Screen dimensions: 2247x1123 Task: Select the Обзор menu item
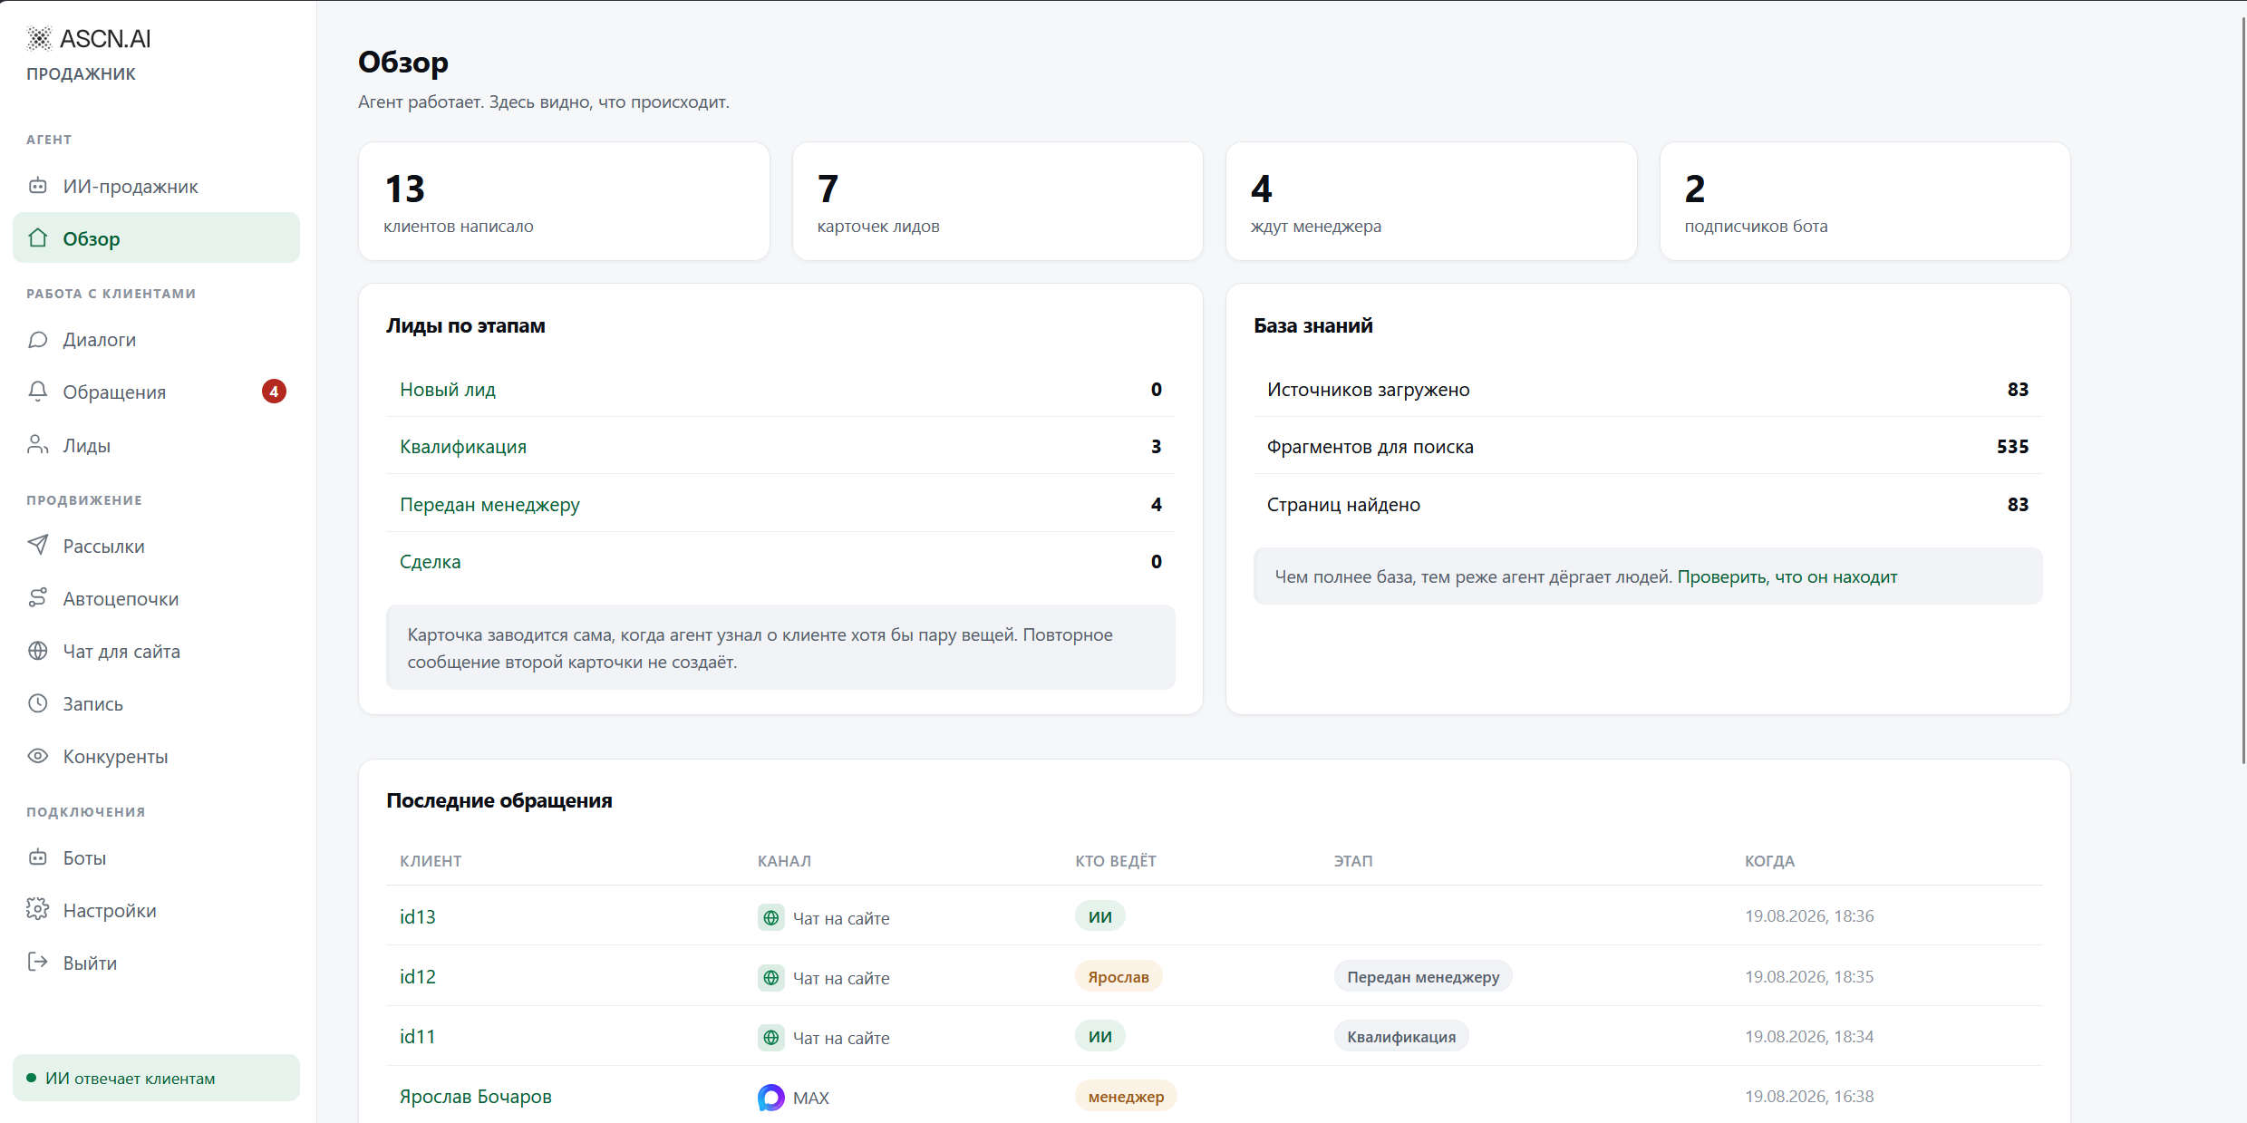[156, 238]
